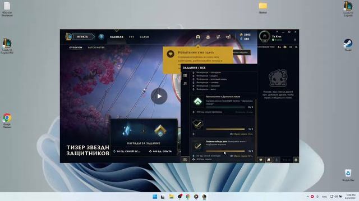Open the collection icon in top navigation
Viewport: 359px width, 201px height.
[x=208, y=37]
